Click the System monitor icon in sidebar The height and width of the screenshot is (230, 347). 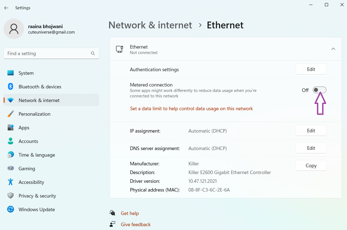10,73
